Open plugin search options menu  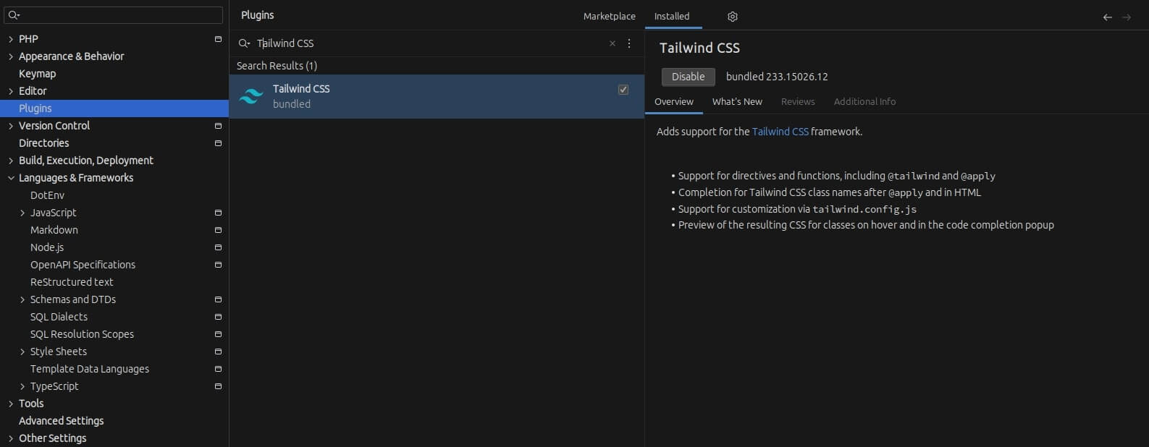tap(629, 43)
